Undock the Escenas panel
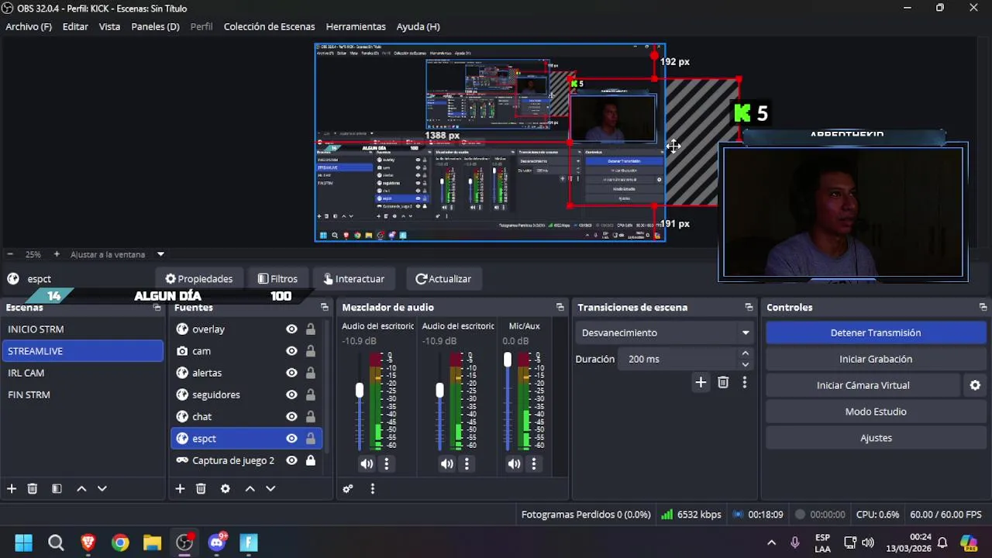Viewport: 992px width, 558px height. (157, 308)
